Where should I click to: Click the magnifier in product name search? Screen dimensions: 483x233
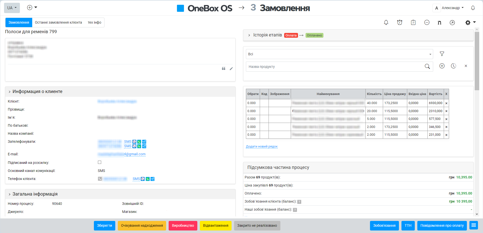point(427,66)
